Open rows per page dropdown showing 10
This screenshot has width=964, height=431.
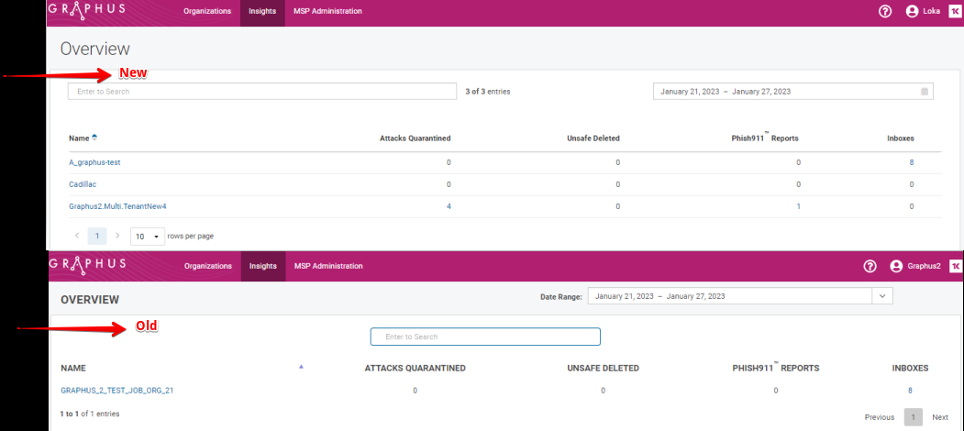(x=148, y=236)
